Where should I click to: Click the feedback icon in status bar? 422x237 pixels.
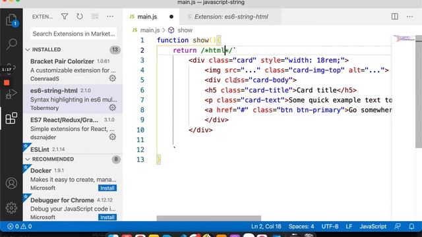398,226
